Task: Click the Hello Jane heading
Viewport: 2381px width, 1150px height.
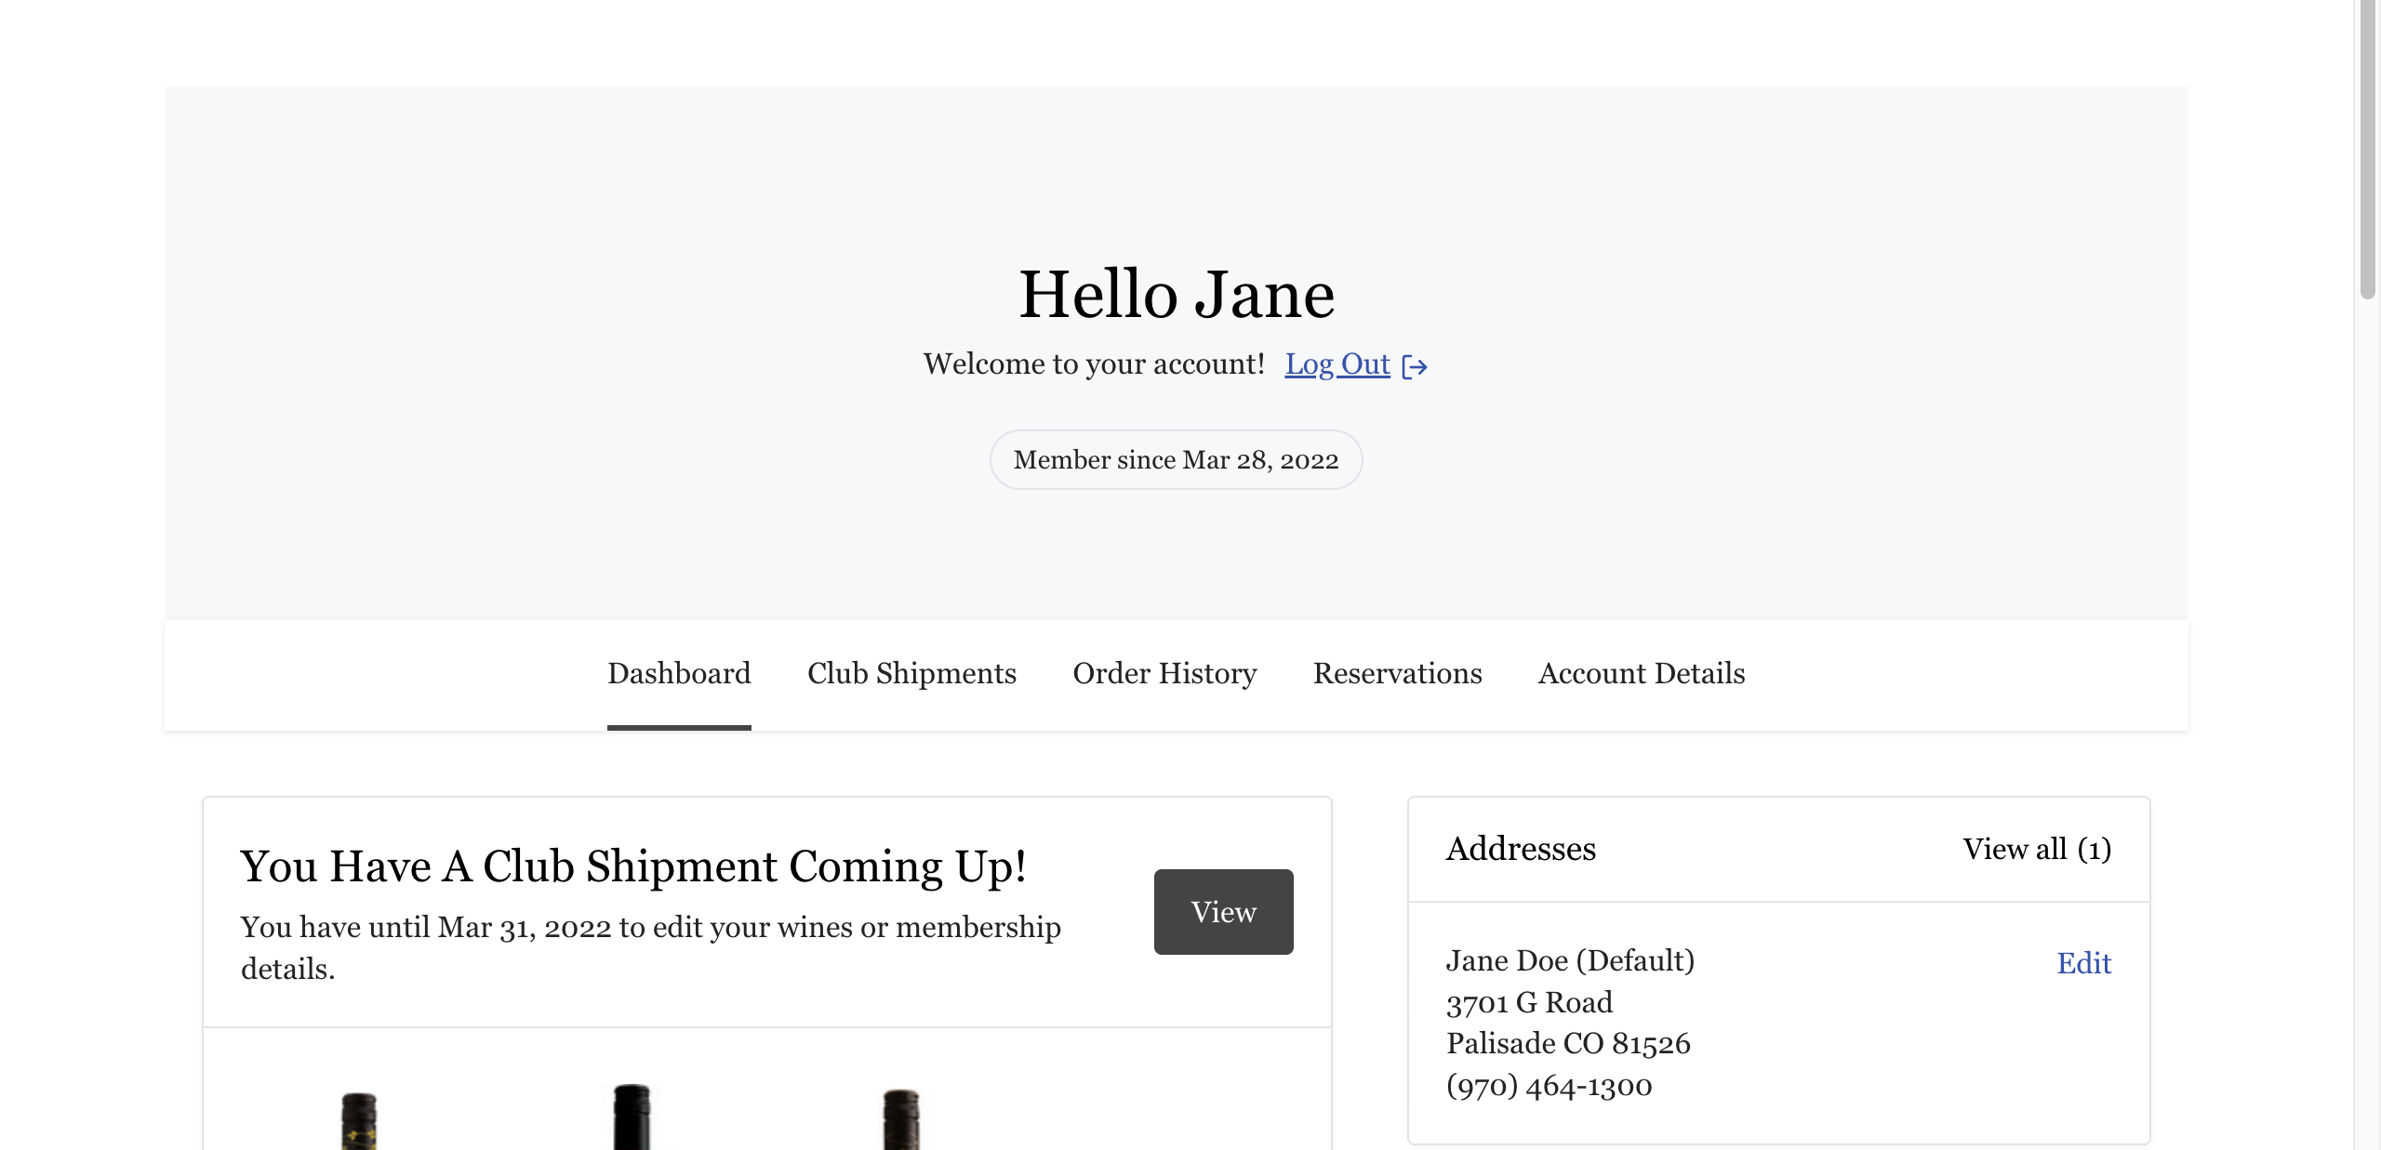Action: pyautogui.click(x=1177, y=295)
